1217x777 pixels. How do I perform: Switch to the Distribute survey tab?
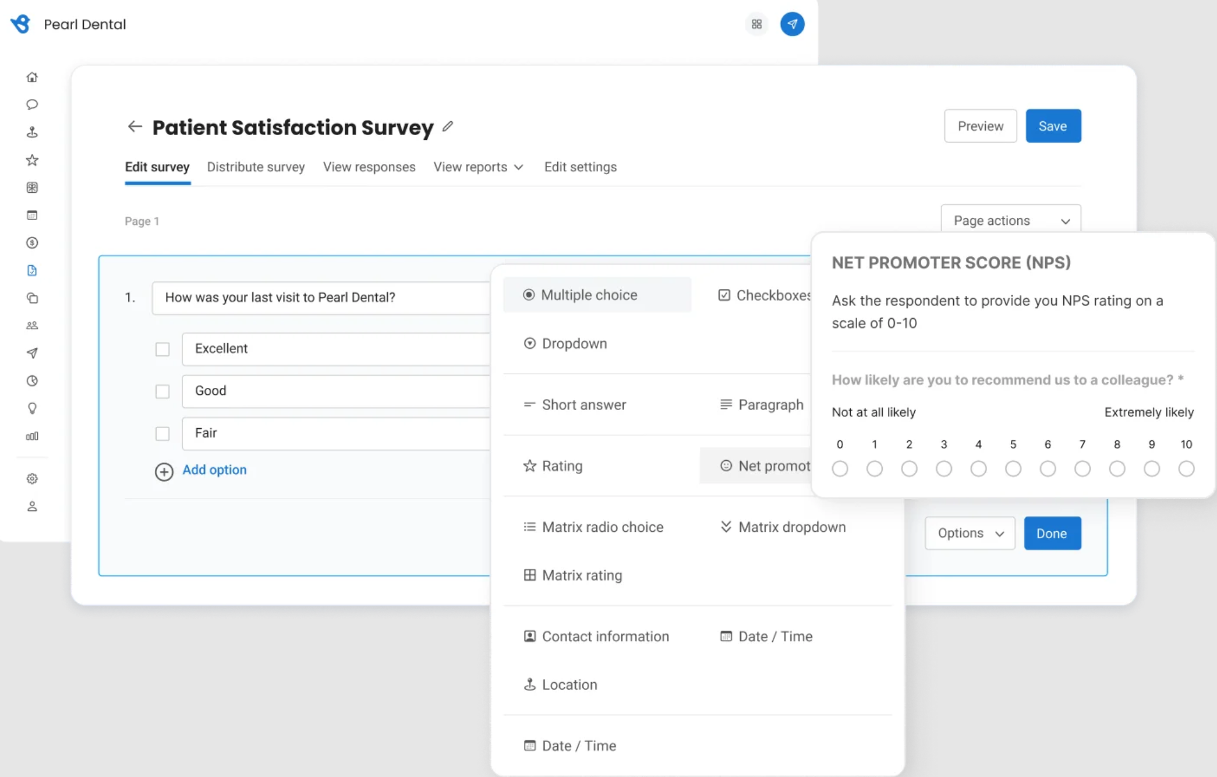[x=256, y=167]
